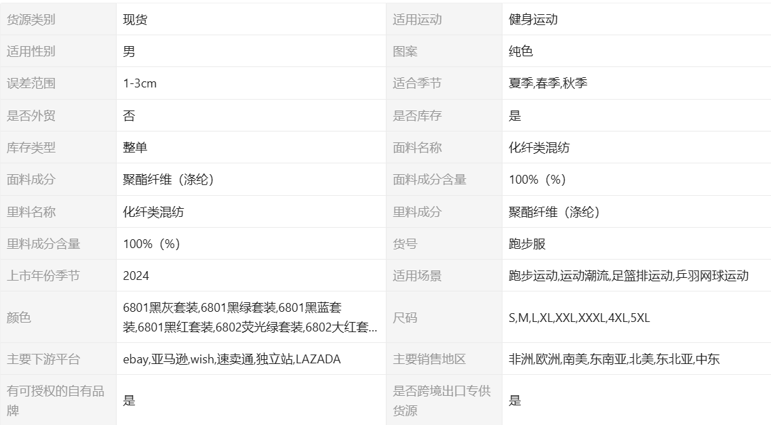Click the 货号 value 跑步服
This screenshot has width=771, height=425.
[527, 244]
